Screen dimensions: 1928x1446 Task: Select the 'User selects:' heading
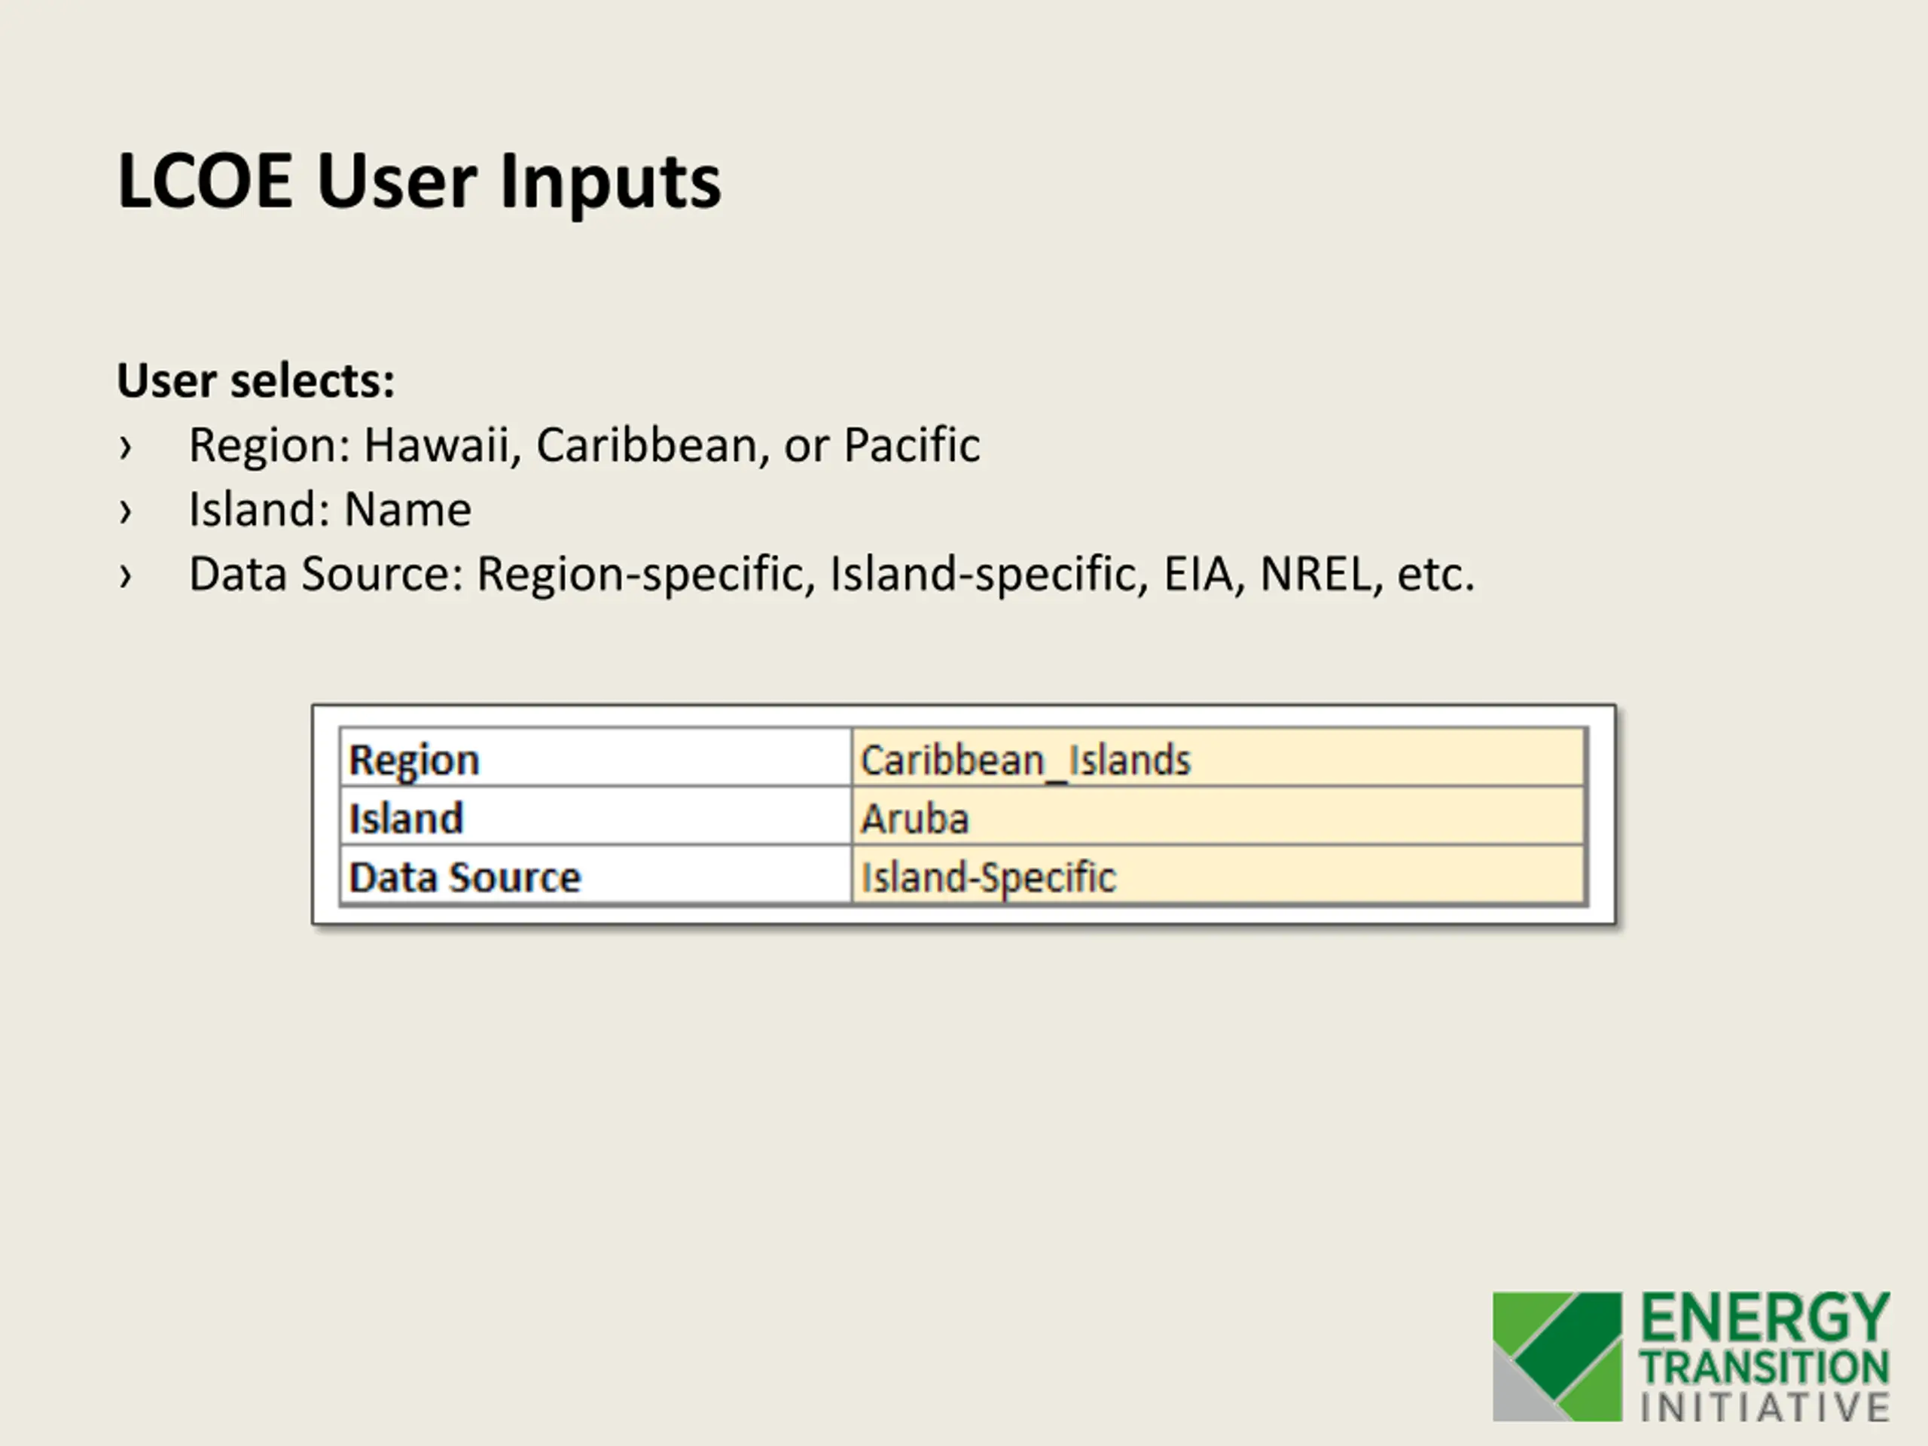click(255, 381)
